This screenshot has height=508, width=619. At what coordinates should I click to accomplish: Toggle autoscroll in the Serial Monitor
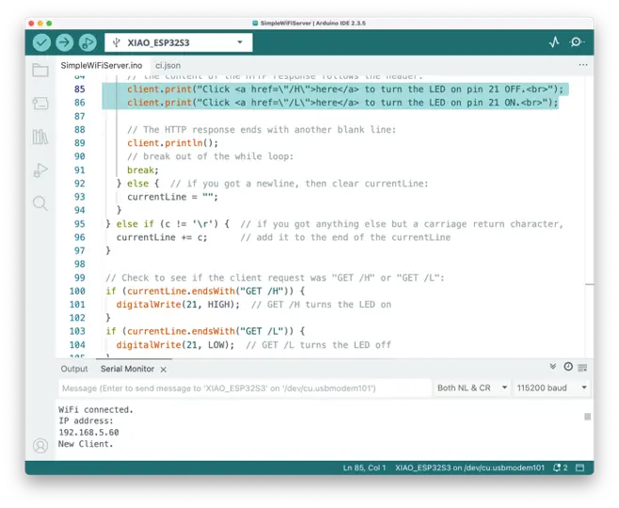coord(553,367)
